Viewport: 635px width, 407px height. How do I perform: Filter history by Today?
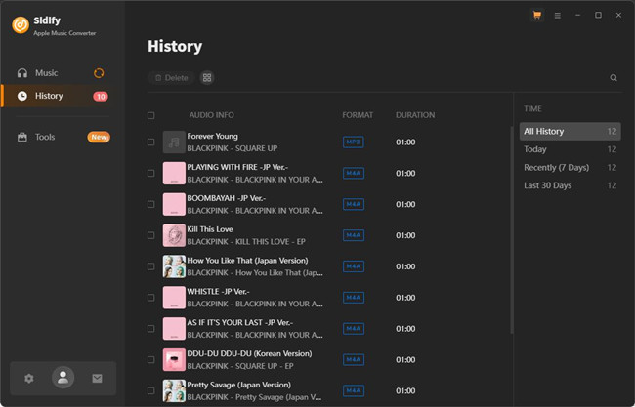pos(570,149)
